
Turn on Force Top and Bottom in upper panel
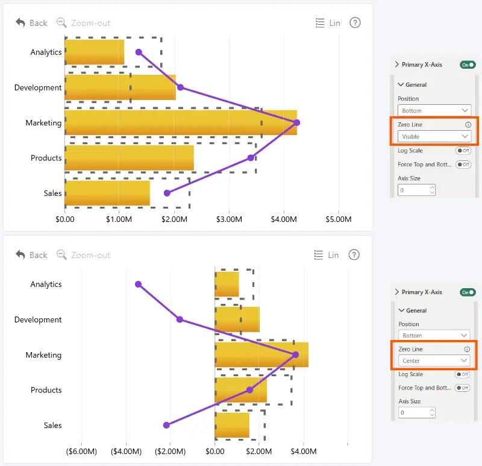463,165
